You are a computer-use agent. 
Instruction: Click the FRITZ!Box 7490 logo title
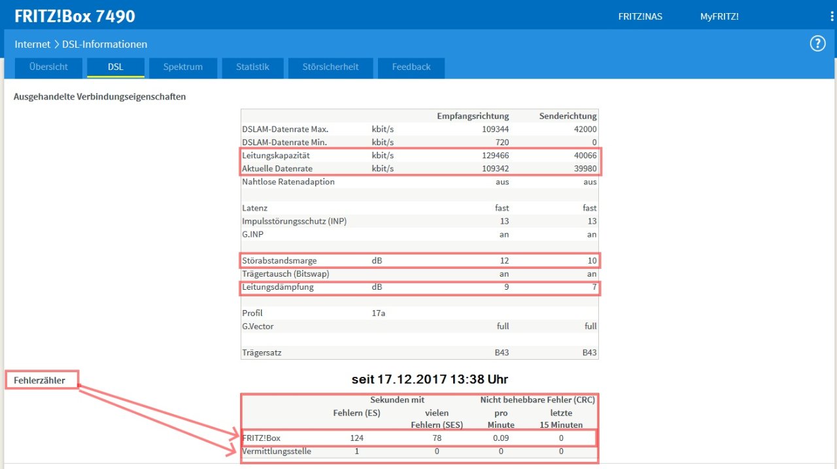pyautogui.click(x=75, y=16)
